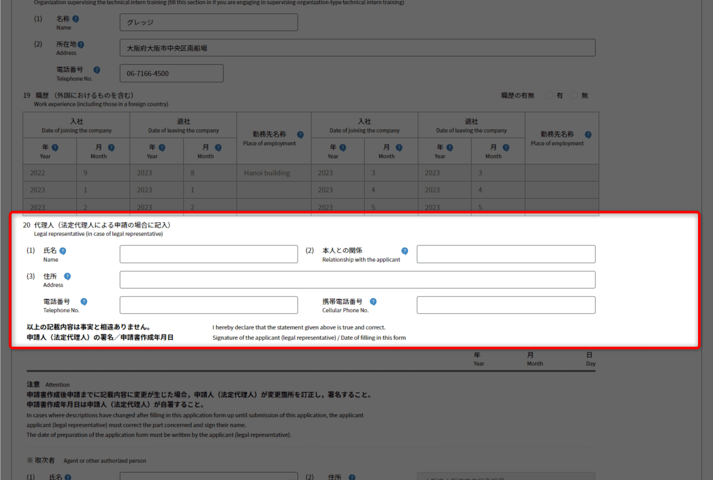Click legal representative Telephone No. field

(x=209, y=305)
